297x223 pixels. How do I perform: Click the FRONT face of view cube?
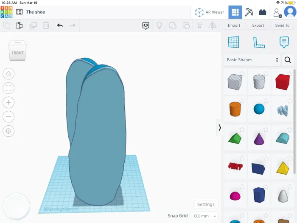[x=17, y=53]
